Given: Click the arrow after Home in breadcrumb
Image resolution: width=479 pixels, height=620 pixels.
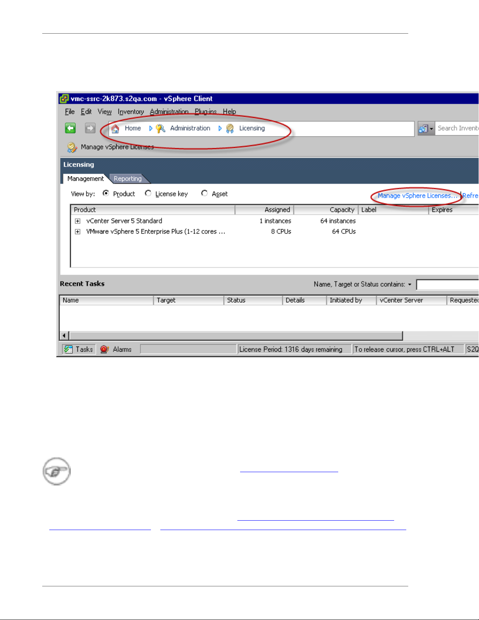Looking at the screenshot, I should pyautogui.click(x=151, y=128).
